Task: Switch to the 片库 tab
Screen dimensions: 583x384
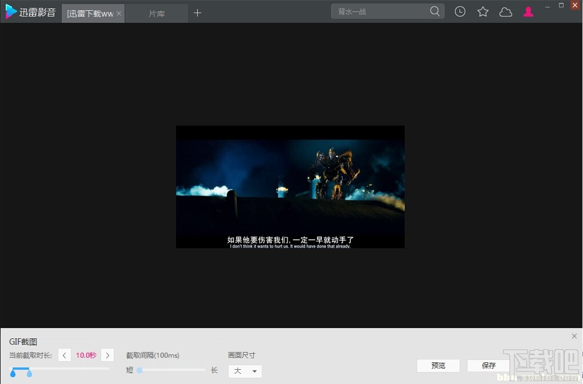Action: pyautogui.click(x=156, y=12)
